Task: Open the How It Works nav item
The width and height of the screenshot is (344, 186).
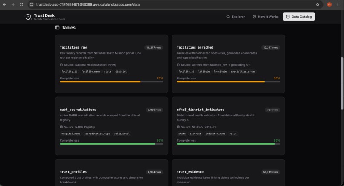Action: [265, 17]
